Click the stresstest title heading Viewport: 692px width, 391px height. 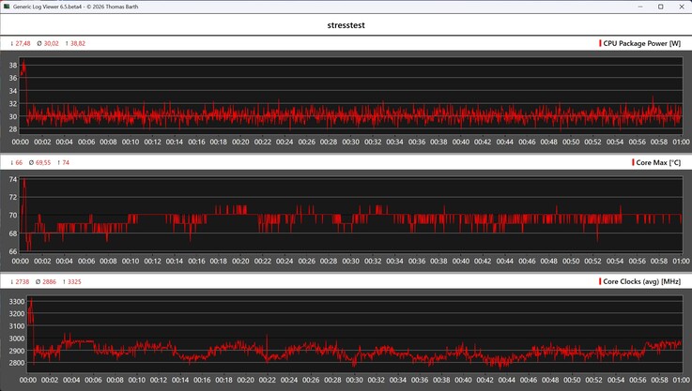point(346,25)
